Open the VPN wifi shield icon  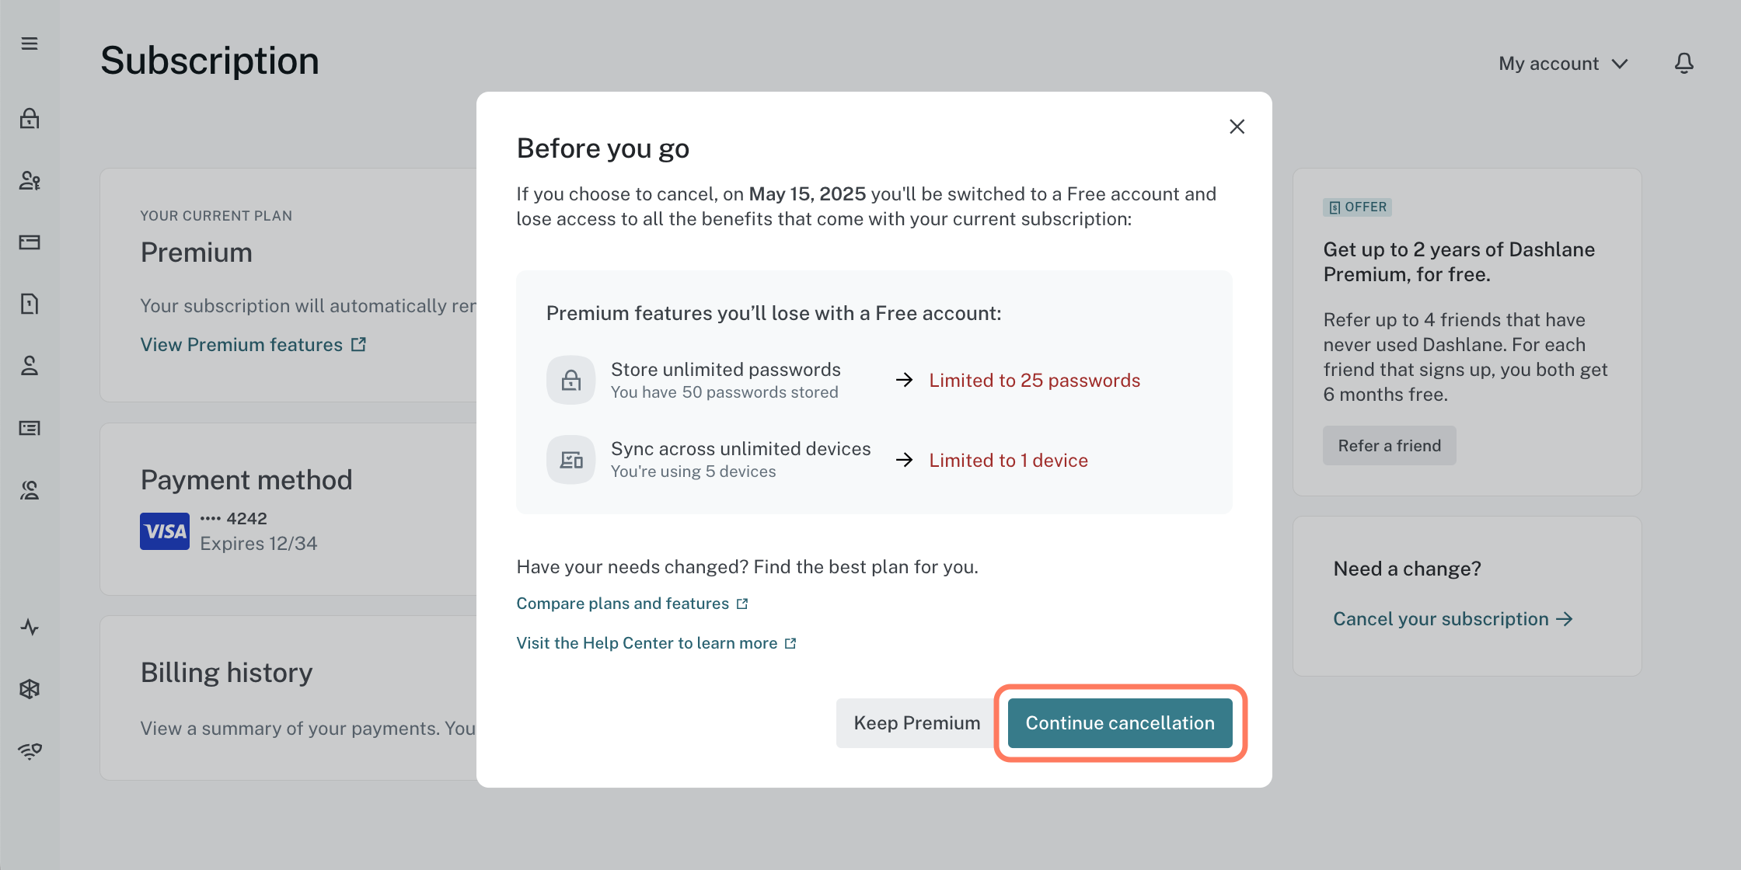pyautogui.click(x=30, y=751)
